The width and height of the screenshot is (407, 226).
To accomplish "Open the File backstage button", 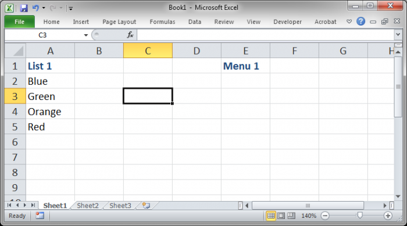I will coord(19,21).
